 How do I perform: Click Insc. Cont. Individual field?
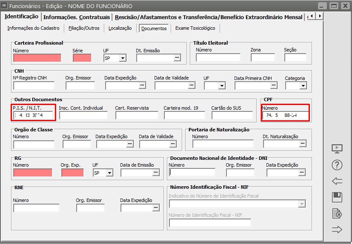coord(83,115)
